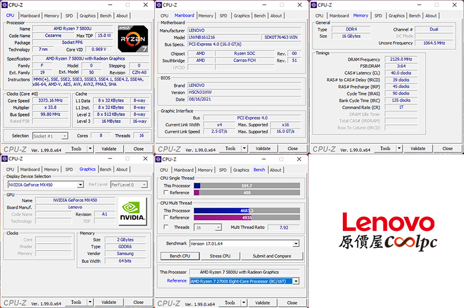The width and height of the screenshot is (464, 308).
Task: Click the CPU-Z title icon of the Mainboard window
Action: (x=159, y=5)
